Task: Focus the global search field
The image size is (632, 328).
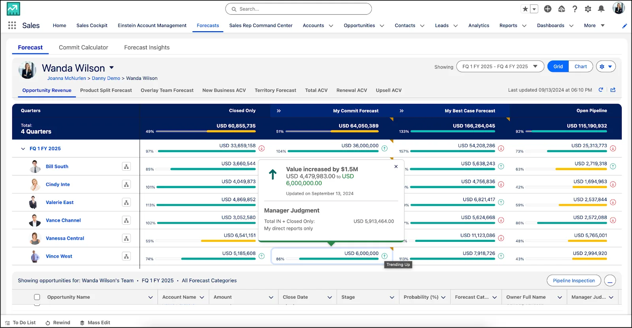Action: point(298,9)
